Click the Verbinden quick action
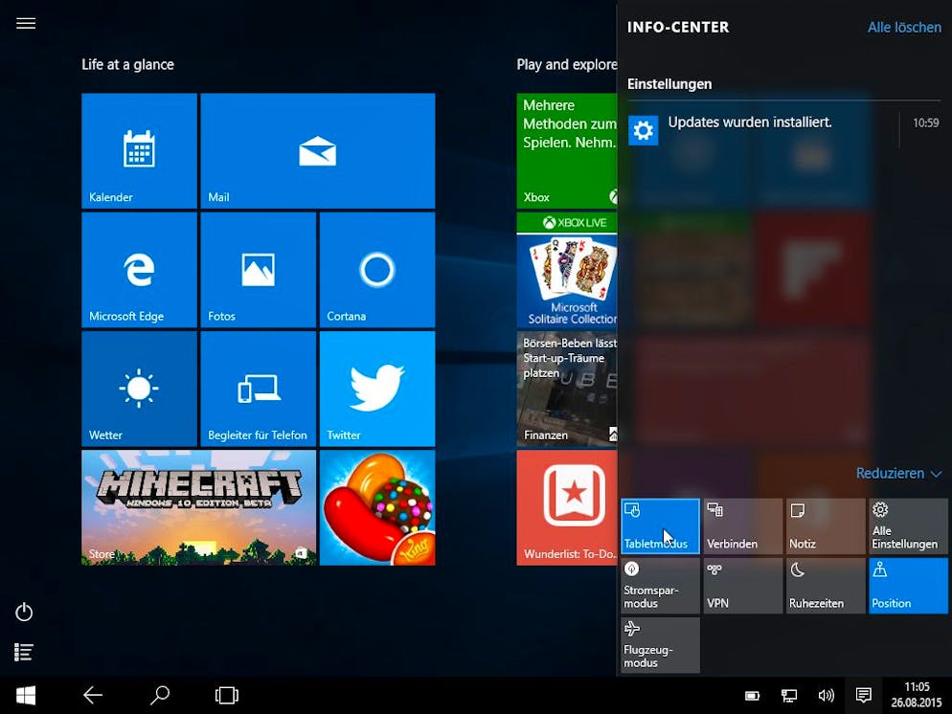This screenshot has height=714, width=952. [742, 526]
